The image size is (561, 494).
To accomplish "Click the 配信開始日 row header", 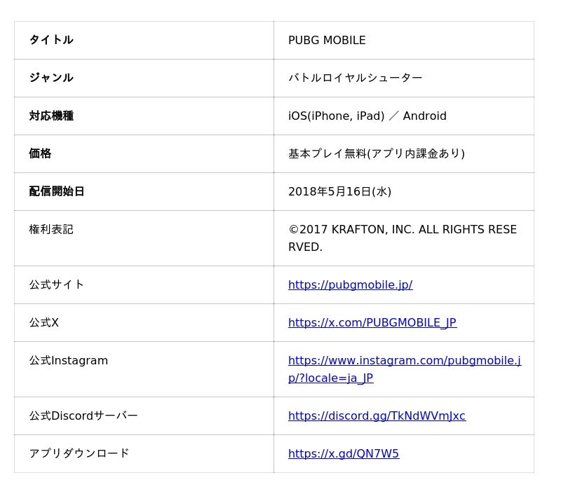I will click(57, 191).
